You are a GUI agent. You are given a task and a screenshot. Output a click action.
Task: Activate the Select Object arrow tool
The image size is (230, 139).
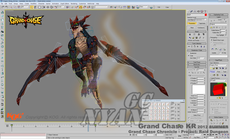tap(32, 7)
